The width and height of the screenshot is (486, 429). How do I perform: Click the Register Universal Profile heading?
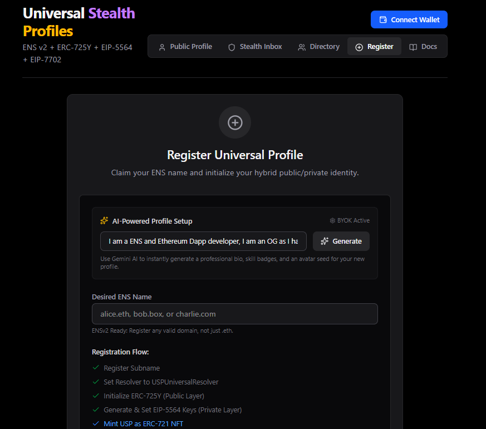(235, 155)
